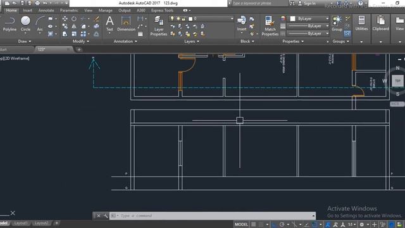The height and width of the screenshot is (228, 405).
Task: Open the ByLayer object color dropdown swatch
Action: point(292,18)
